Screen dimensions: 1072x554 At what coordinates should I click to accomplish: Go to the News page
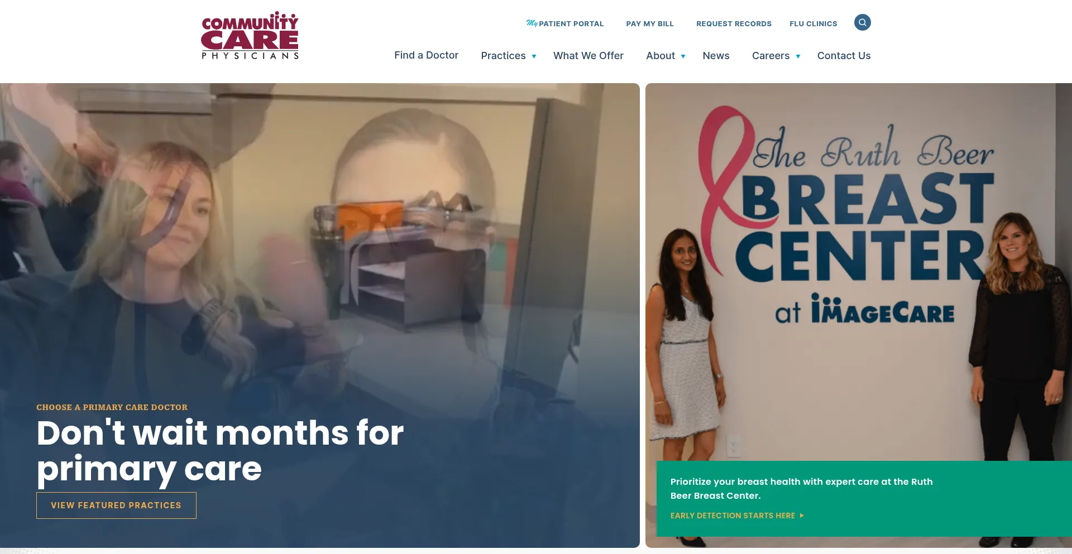coord(716,56)
